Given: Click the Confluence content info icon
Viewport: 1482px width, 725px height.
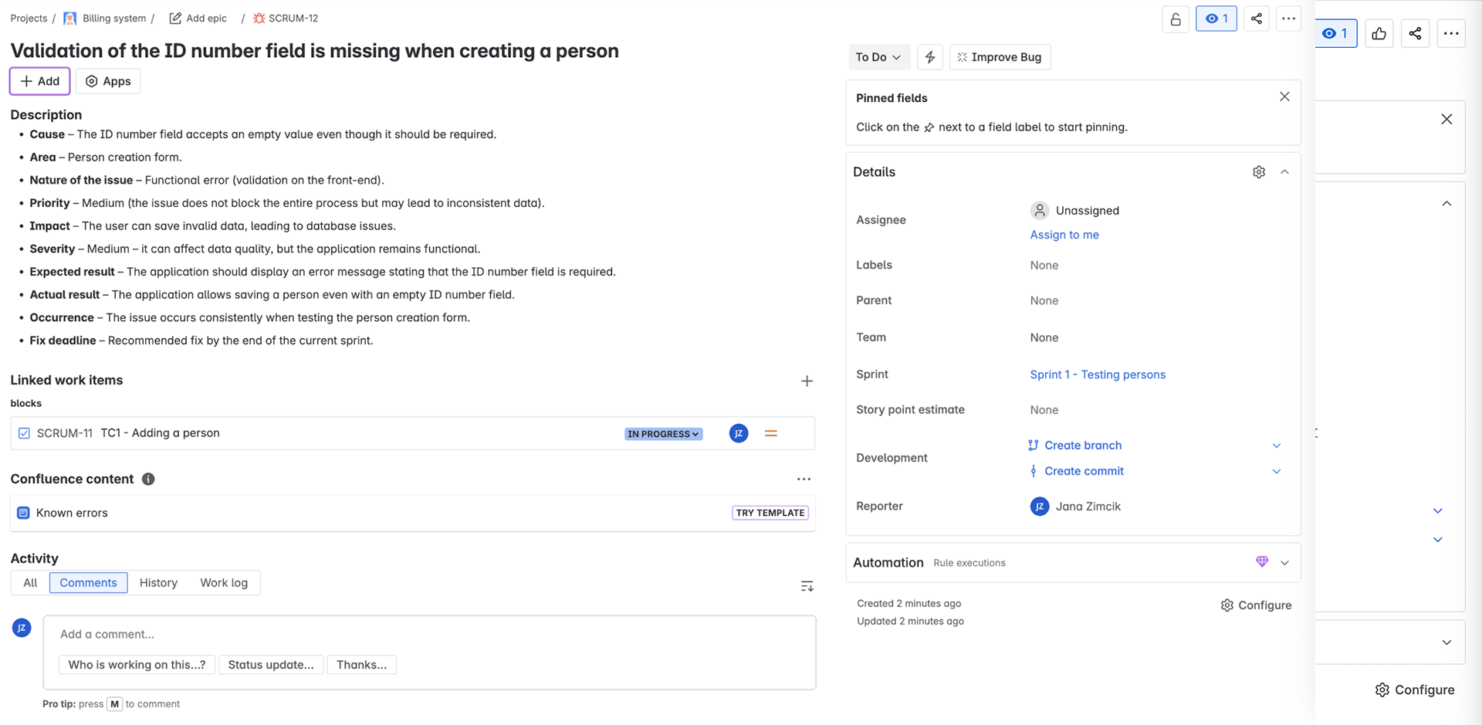Looking at the screenshot, I should pos(148,479).
